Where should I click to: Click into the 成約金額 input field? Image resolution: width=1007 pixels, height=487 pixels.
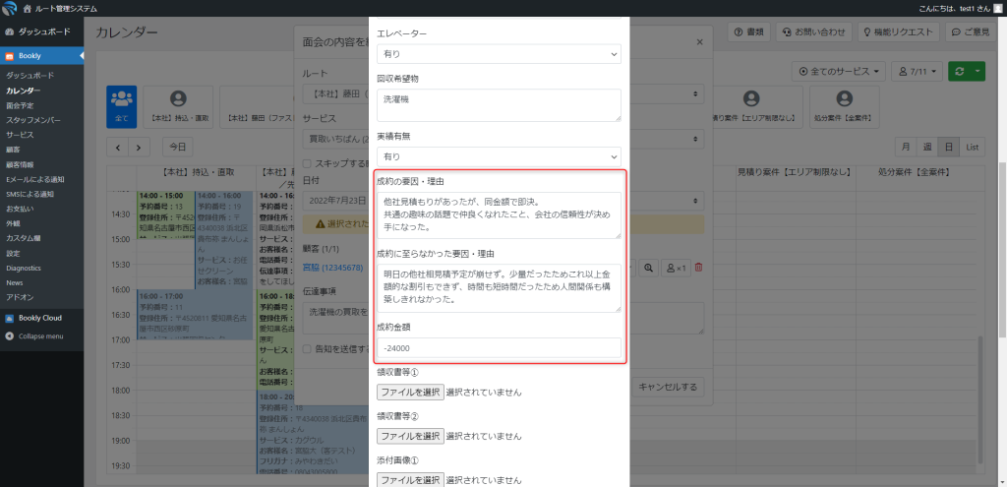(x=499, y=348)
